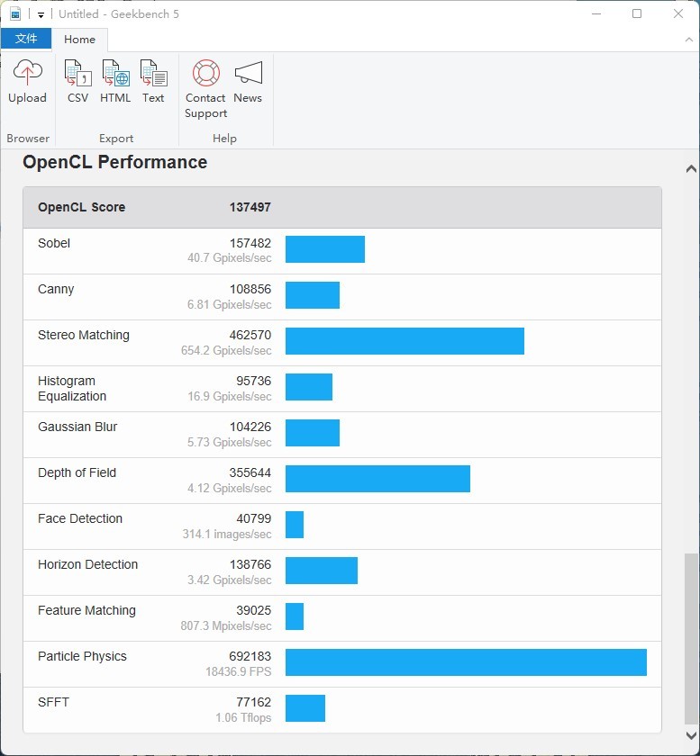Screen dimensions: 700x756
Task: Select the SFFT row label
Action: (53, 702)
